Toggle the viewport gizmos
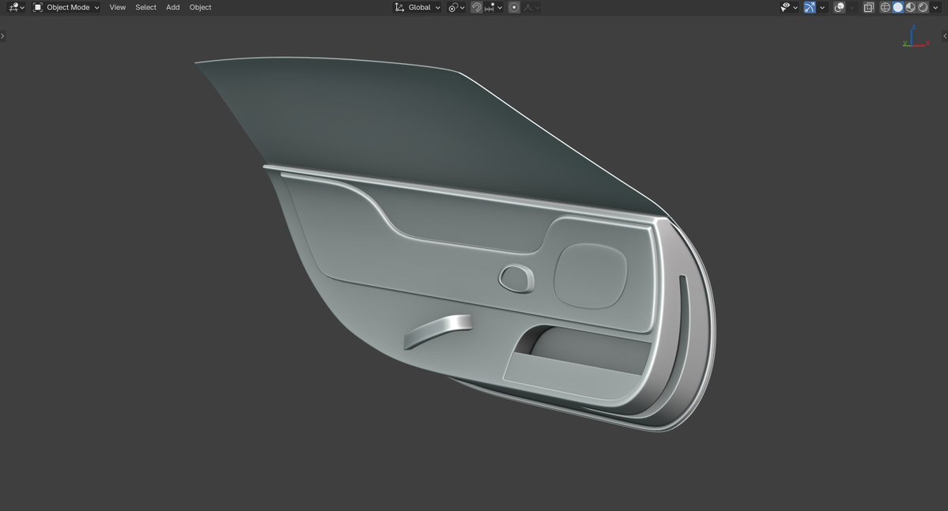Screen dimensions: 948x511 click(x=810, y=7)
